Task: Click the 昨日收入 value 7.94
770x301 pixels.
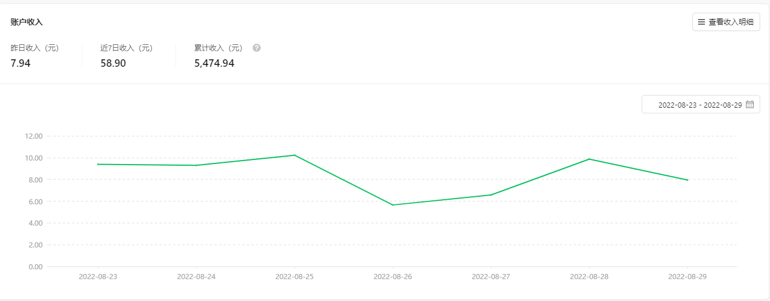Action: [21, 63]
